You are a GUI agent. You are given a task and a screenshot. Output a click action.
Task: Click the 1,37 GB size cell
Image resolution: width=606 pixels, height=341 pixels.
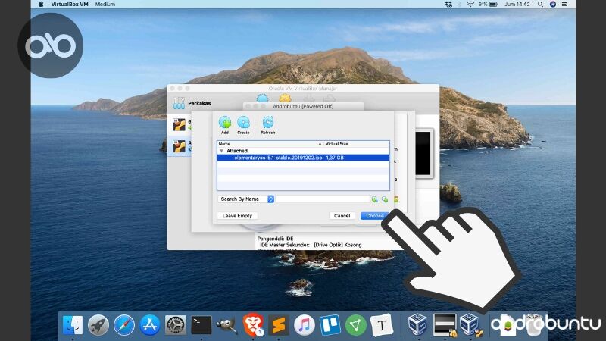click(335, 158)
